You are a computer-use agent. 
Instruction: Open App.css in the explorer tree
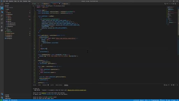click(9, 13)
